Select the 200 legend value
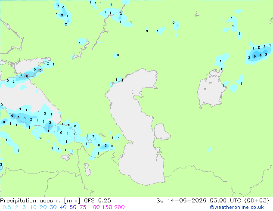 click(x=119, y=208)
